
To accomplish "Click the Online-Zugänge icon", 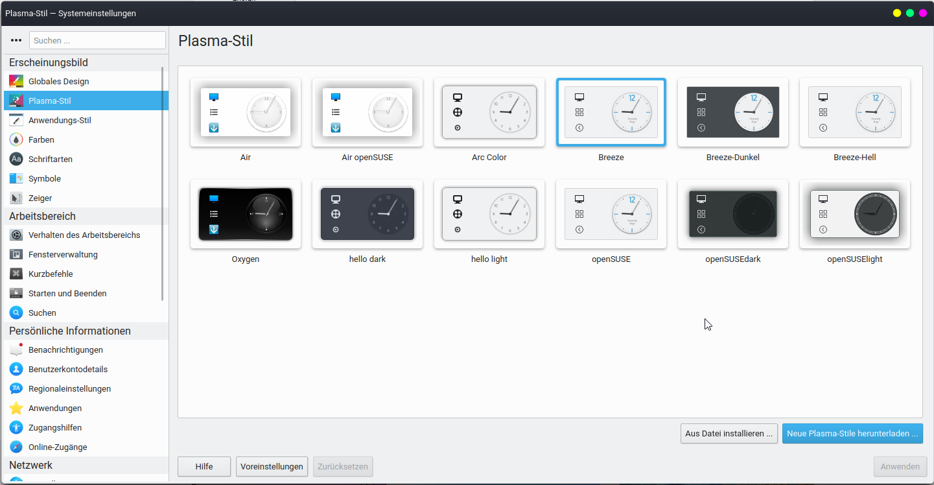I will pyautogui.click(x=16, y=447).
